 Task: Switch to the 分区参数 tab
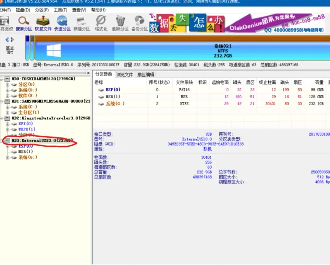(x=104, y=74)
